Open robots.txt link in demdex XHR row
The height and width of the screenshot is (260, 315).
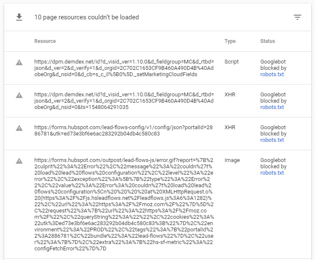coord(272,107)
